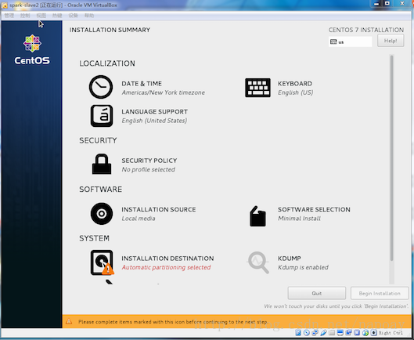Open the 视图 menu
The width and height of the screenshot is (414, 340).
click(x=41, y=16)
